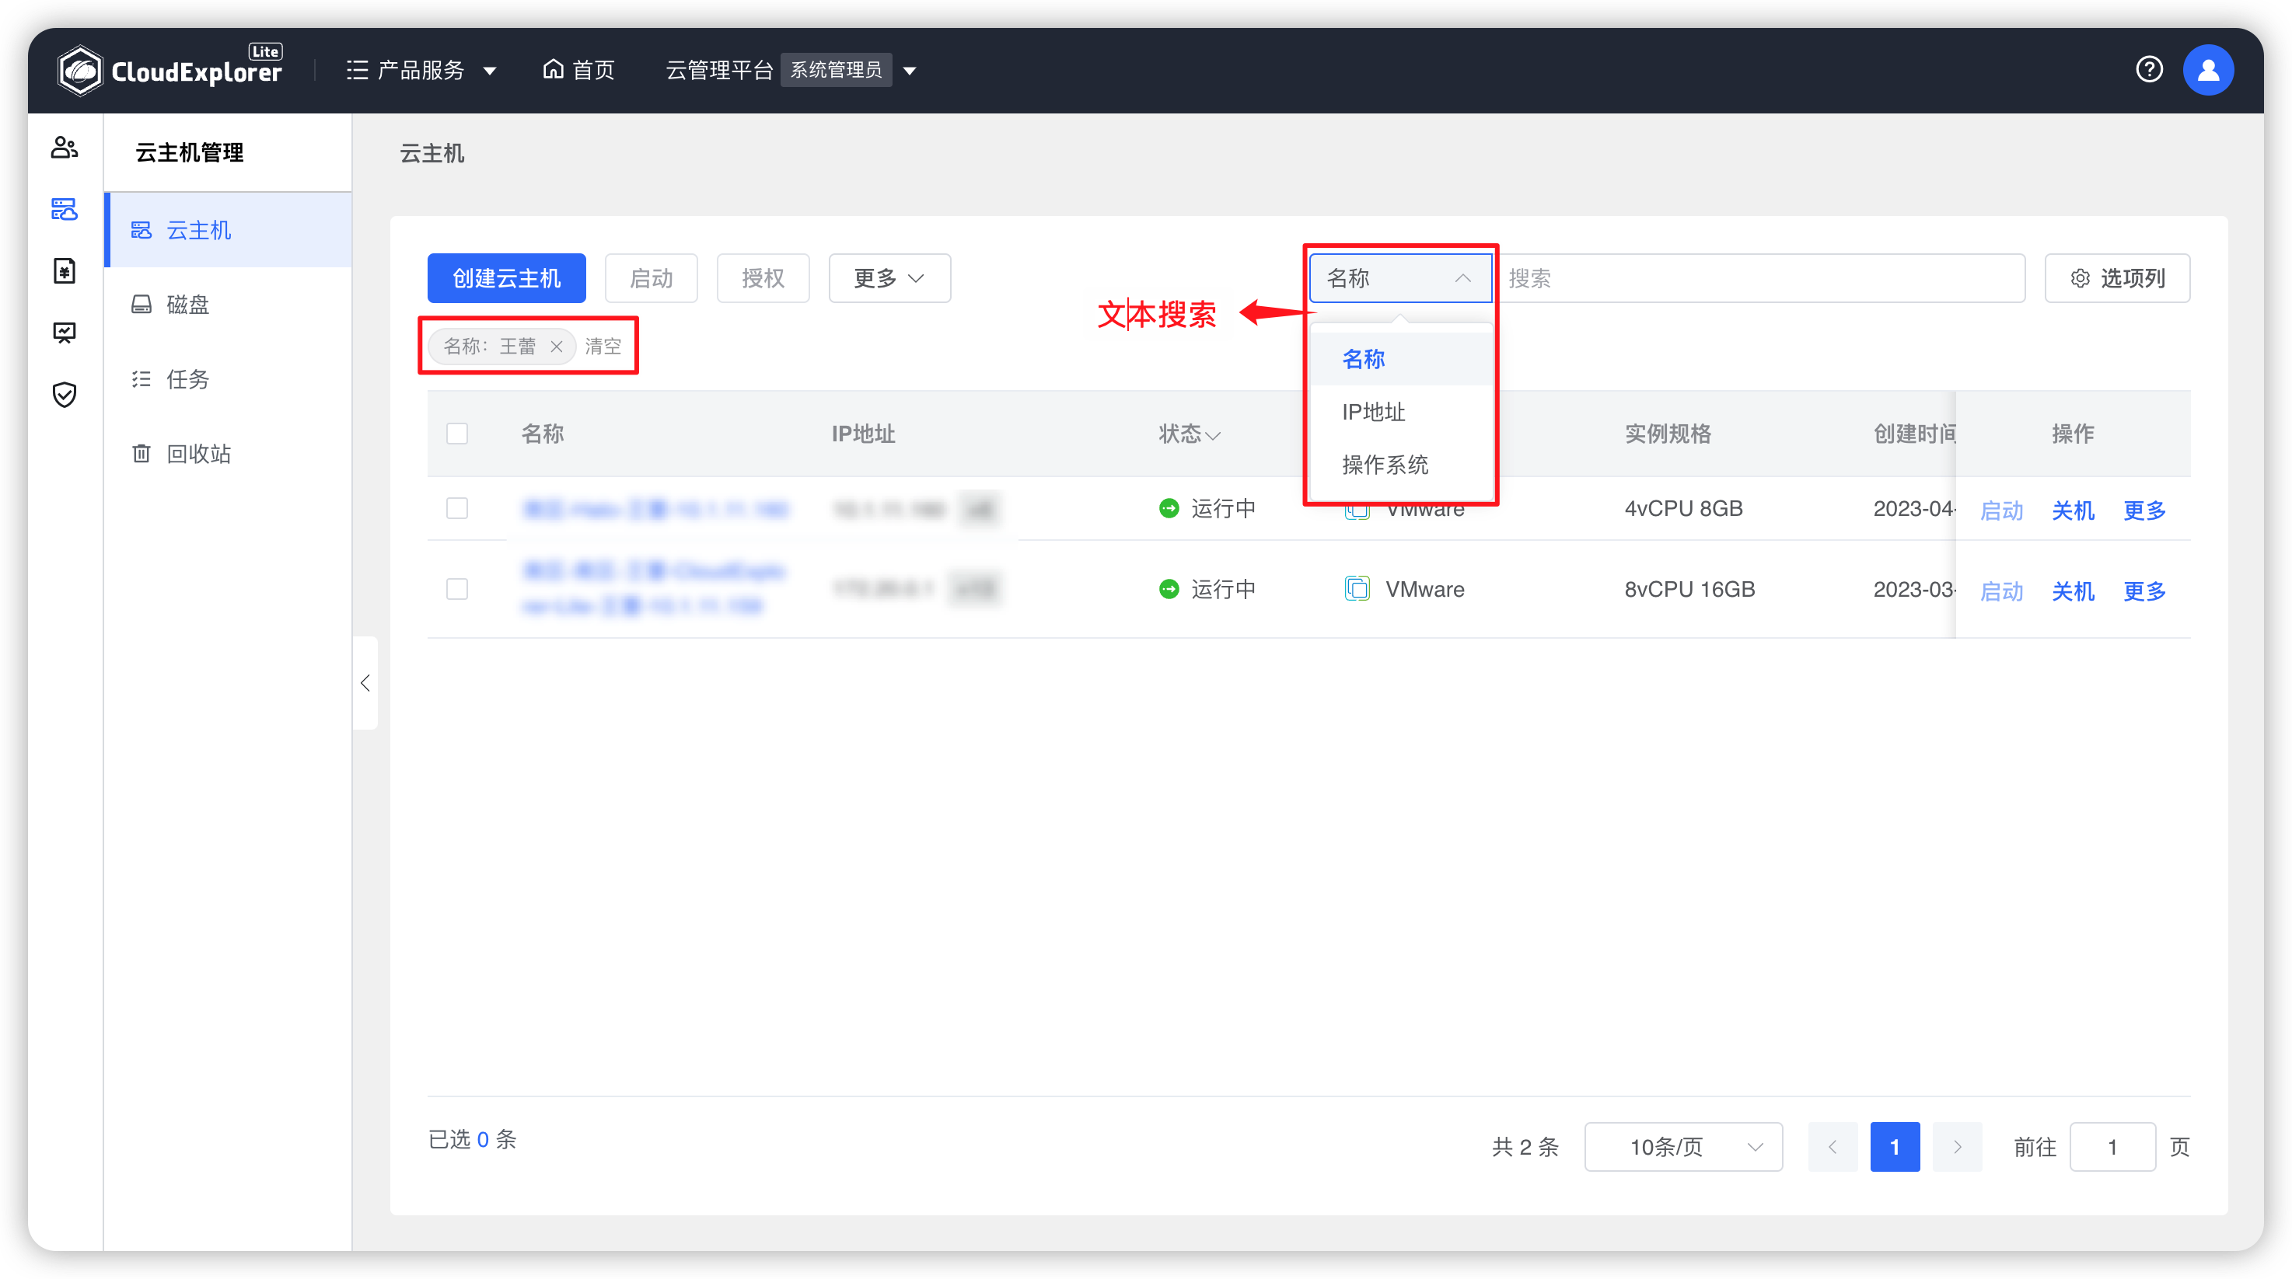
Task: Change the 10条/页 page size
Action: [x=1683, y=1146]
